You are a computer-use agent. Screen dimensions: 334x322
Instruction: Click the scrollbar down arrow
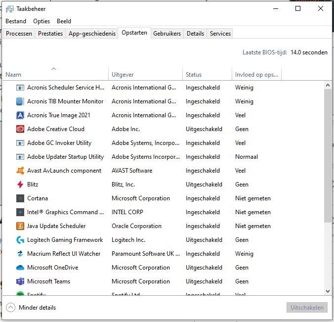coord(328,291)
